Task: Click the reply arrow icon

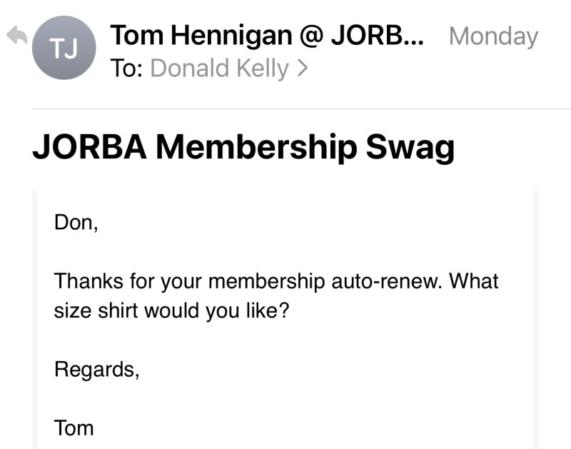Action: click(x=16, y=36)
